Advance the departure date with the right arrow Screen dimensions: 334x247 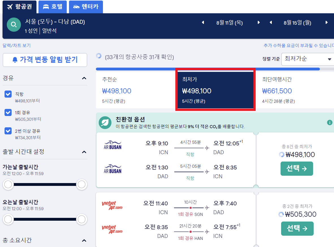click(x=258, y=22)
